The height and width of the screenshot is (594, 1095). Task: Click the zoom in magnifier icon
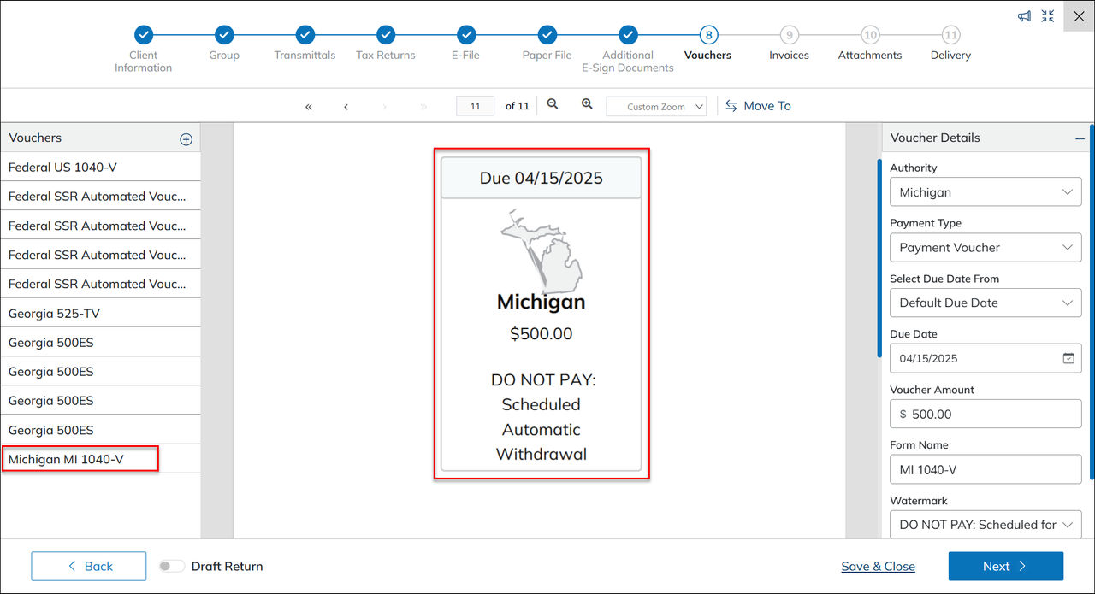point(587,104)
